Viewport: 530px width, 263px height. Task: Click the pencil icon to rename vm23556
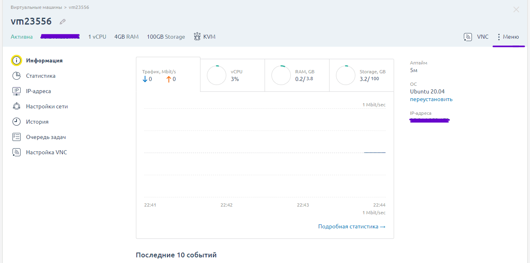click(63, 22)
